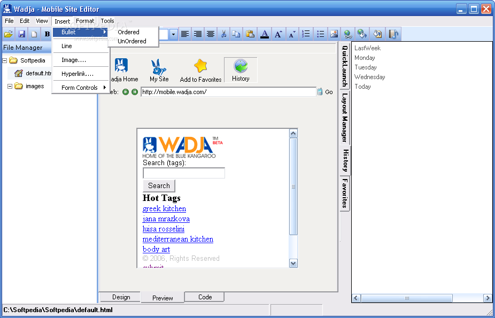Open the View menu
Viewport: 495px width, 318px height.
coord(42,21)
